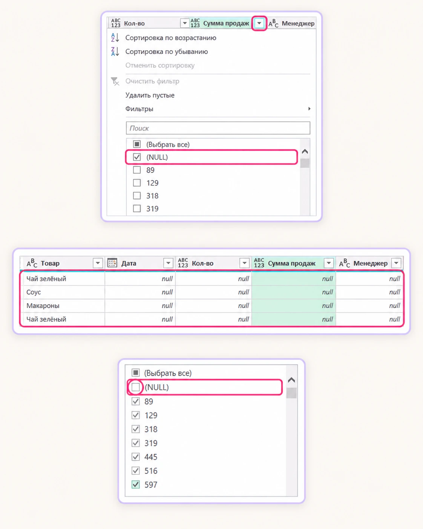This screenshot has width=423, height=529.
Task: Uncheck the 597 value checkbox
Action: [136, 484]
